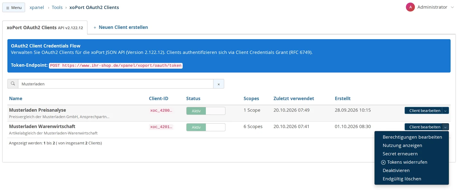Click client ID xoc_4201… code
The height and width of the screenshot is (190, 458).
(161, 127)
